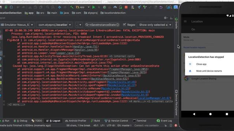Viewport: 234px width, 131px height.
Task: Click the app breadcrumb in navigation bar
Action: [29, 13]
